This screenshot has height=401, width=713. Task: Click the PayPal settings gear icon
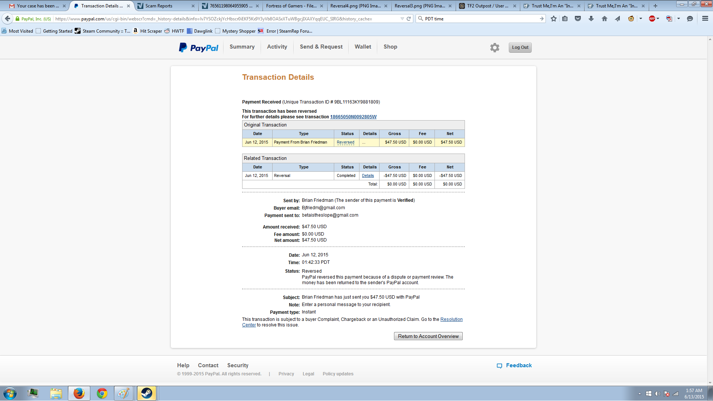pyautogui.click(x=494, y=47)
